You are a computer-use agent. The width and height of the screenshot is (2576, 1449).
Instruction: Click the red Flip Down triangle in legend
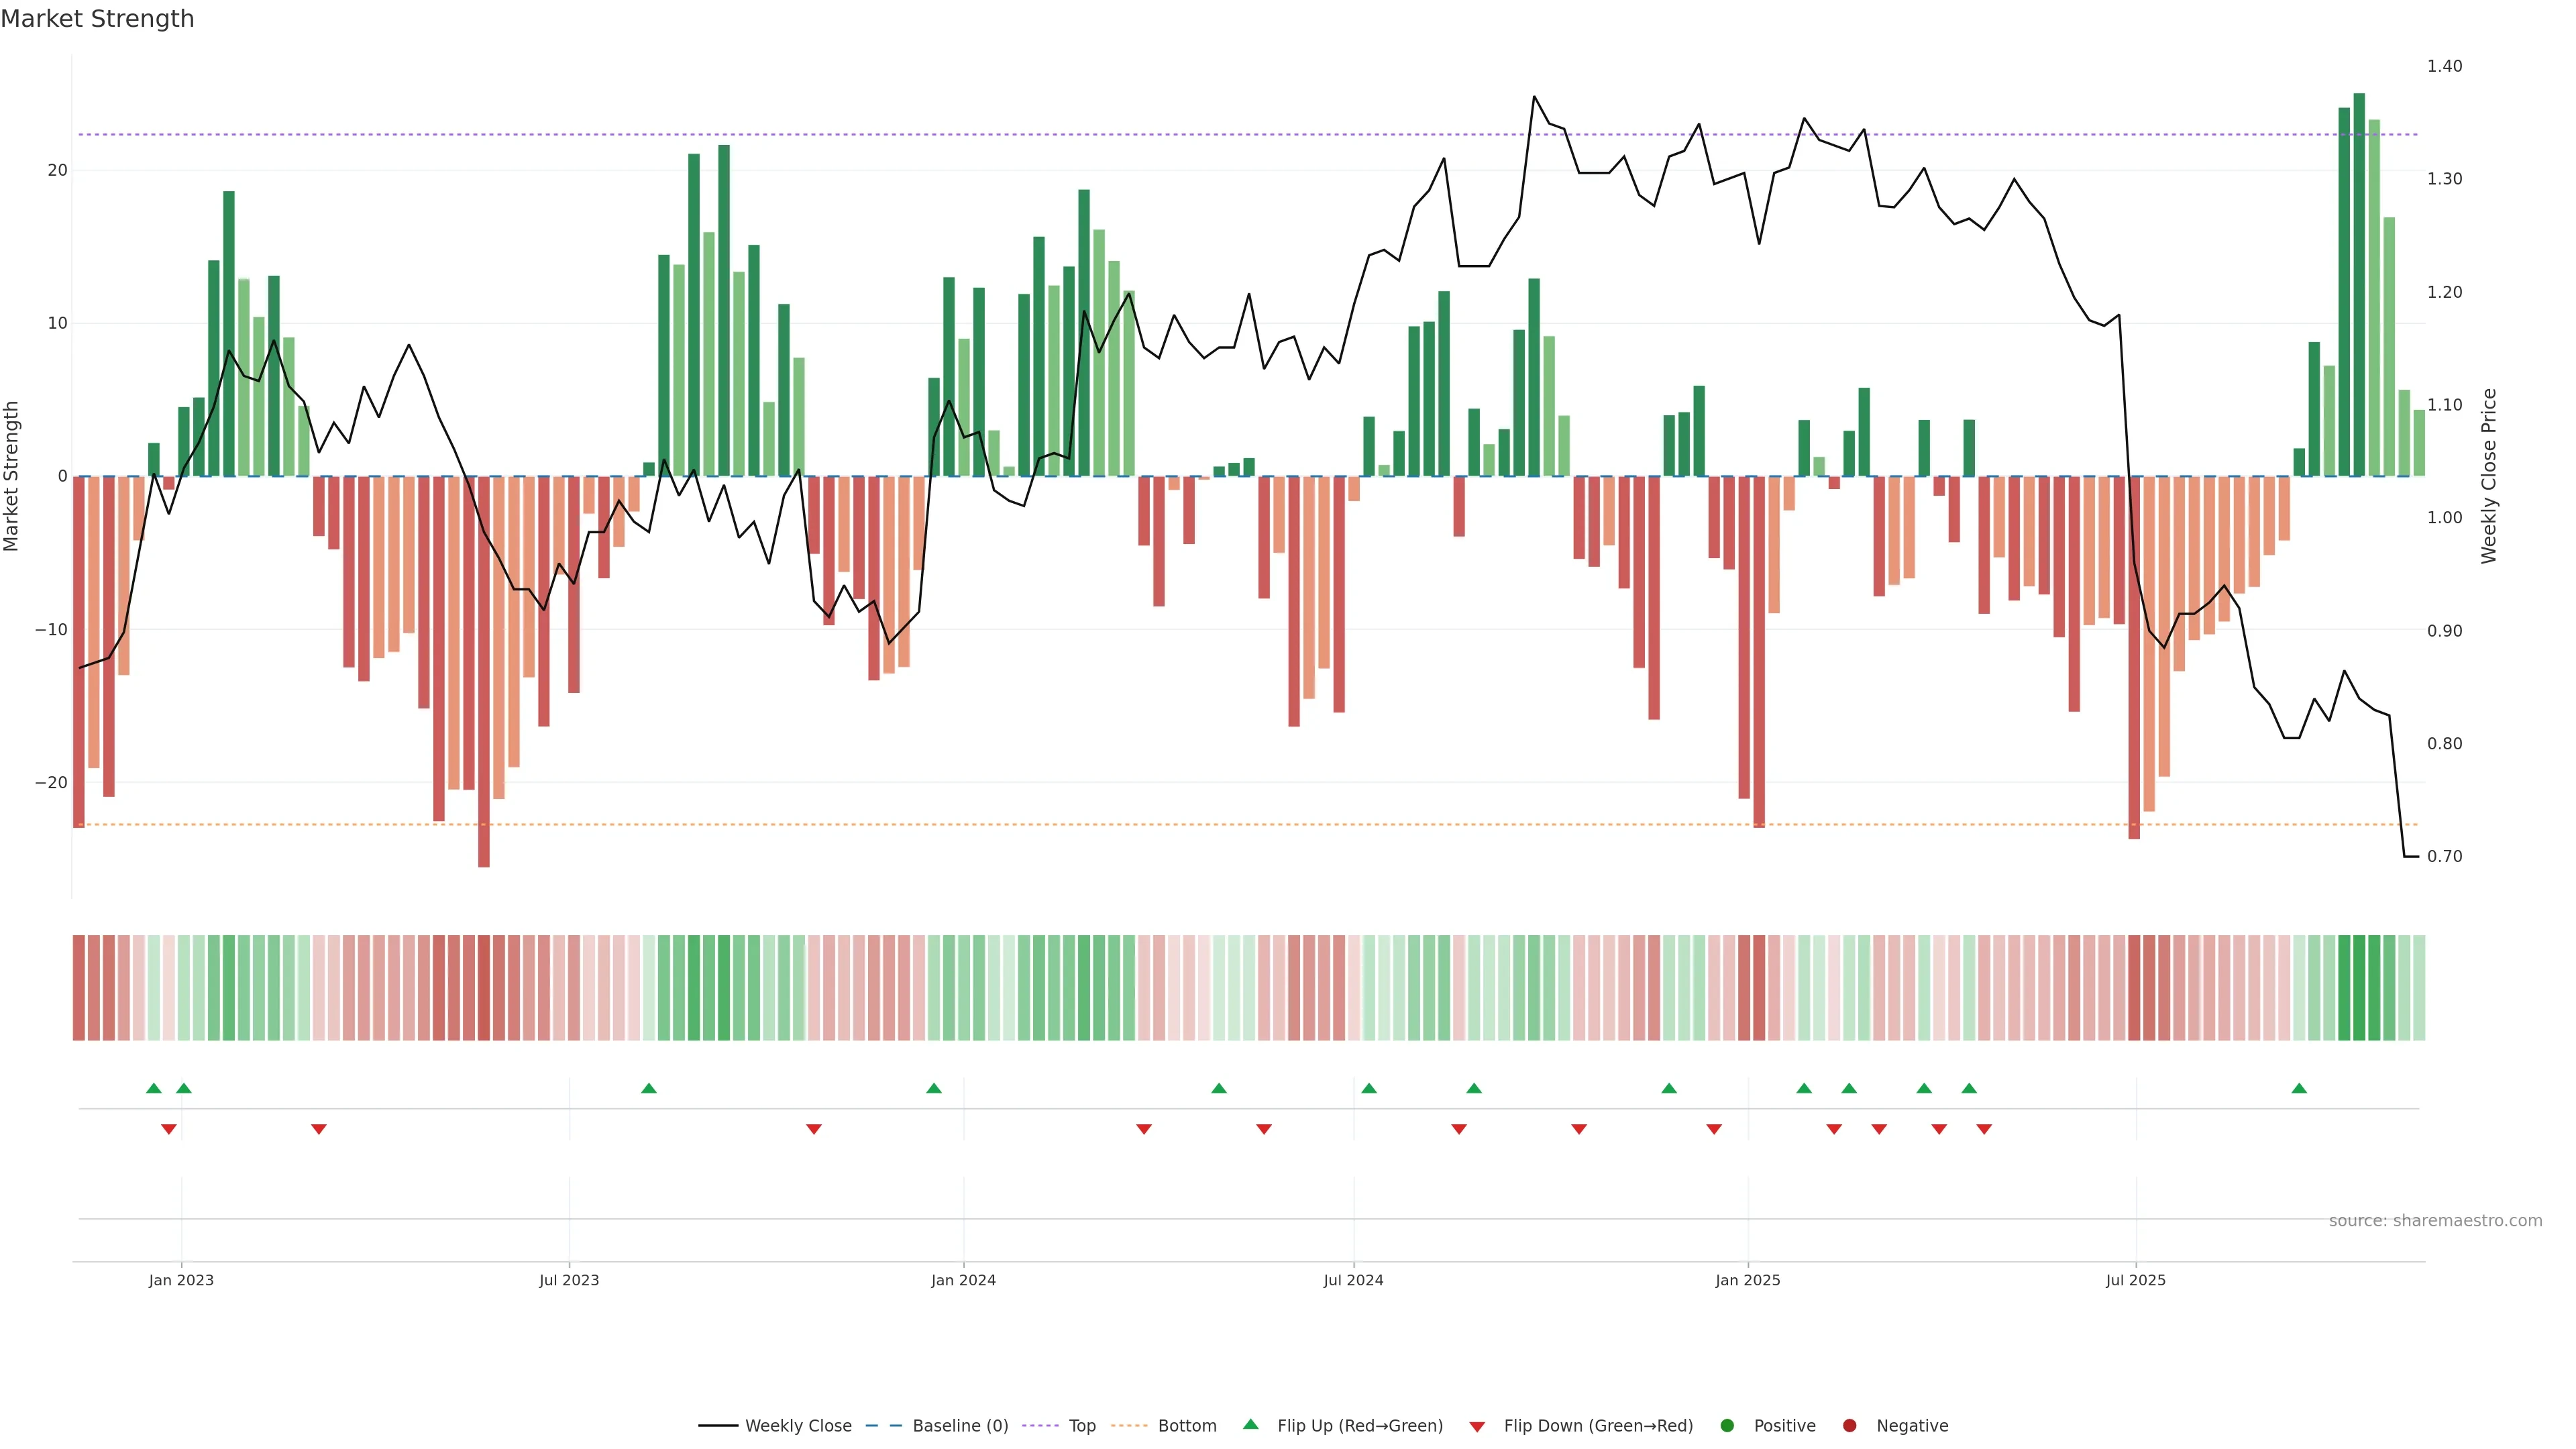pyautogui.click(x=1477, y=1426)
